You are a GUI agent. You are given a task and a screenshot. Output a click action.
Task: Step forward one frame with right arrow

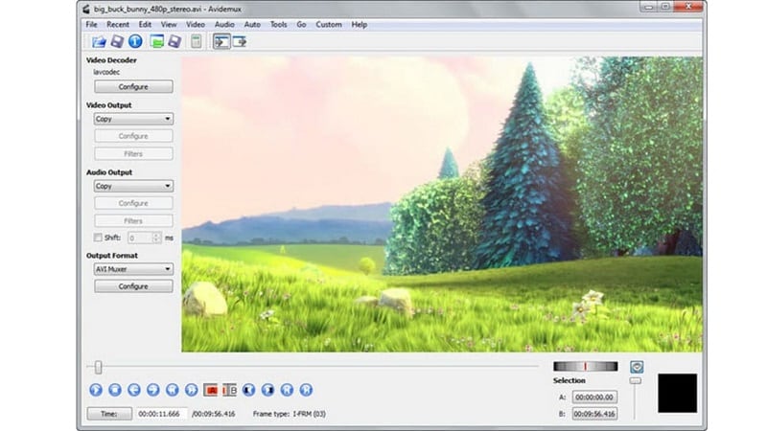pyautogui.click(x=153, y=390)
